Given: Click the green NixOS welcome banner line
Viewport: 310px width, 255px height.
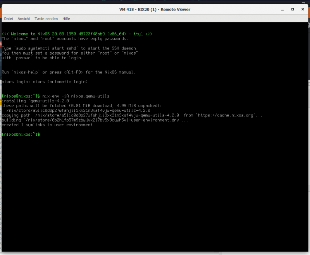Looking at the screenshot, I should (x=77, y=34).
